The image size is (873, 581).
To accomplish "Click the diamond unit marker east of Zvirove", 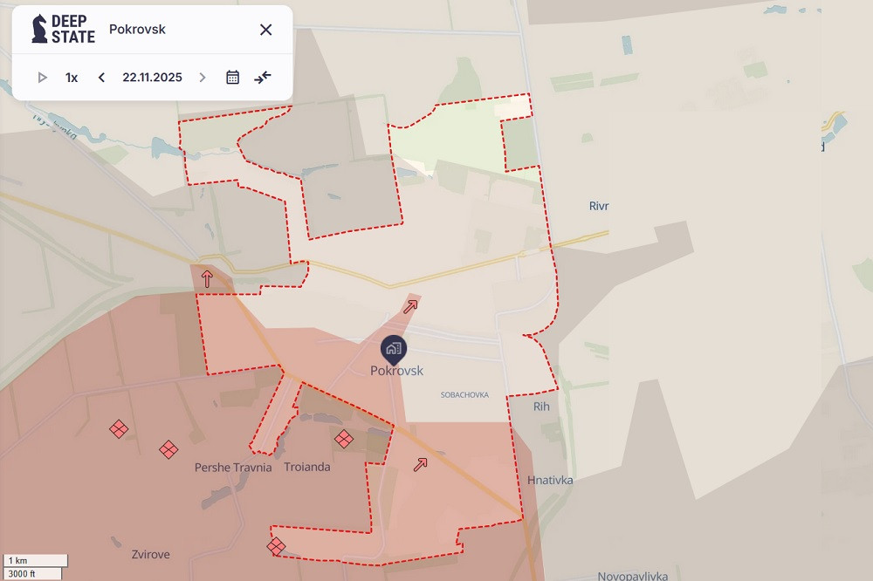I will tap(276, 547).
